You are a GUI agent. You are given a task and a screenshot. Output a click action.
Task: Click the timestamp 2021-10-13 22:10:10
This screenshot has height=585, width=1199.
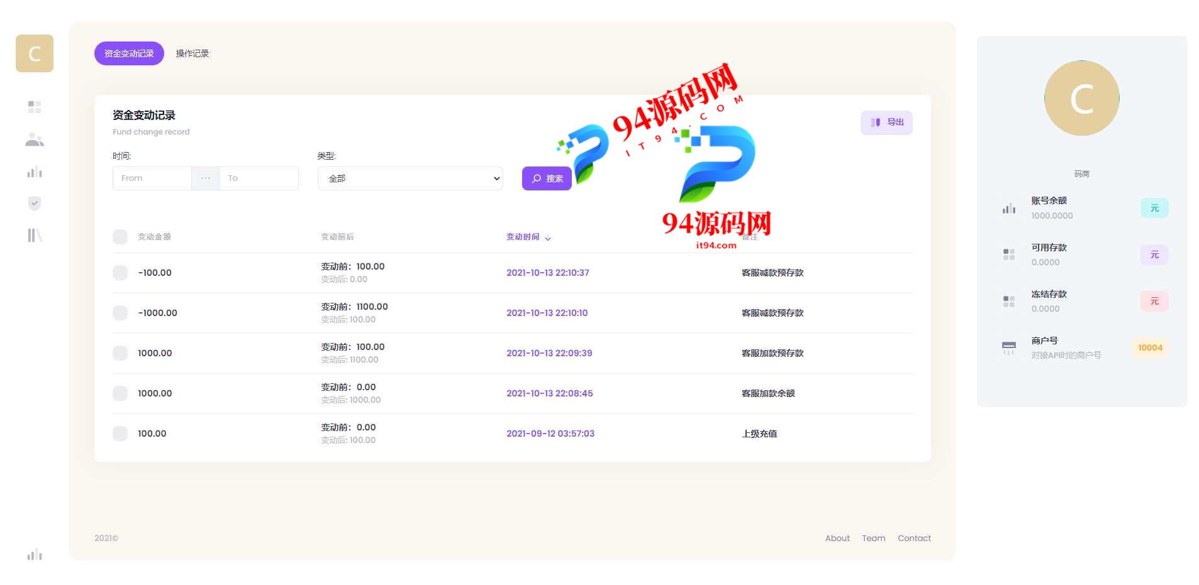(x=547, y=313)
